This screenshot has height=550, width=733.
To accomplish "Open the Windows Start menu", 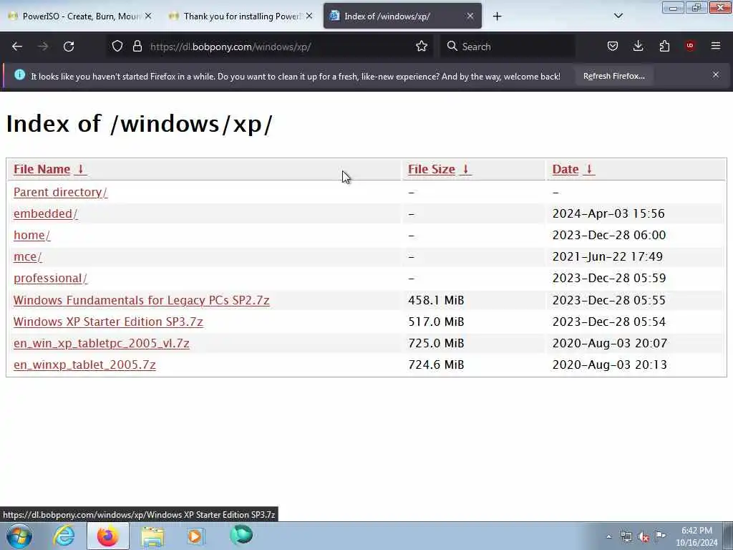I will (x=19, y=536).
